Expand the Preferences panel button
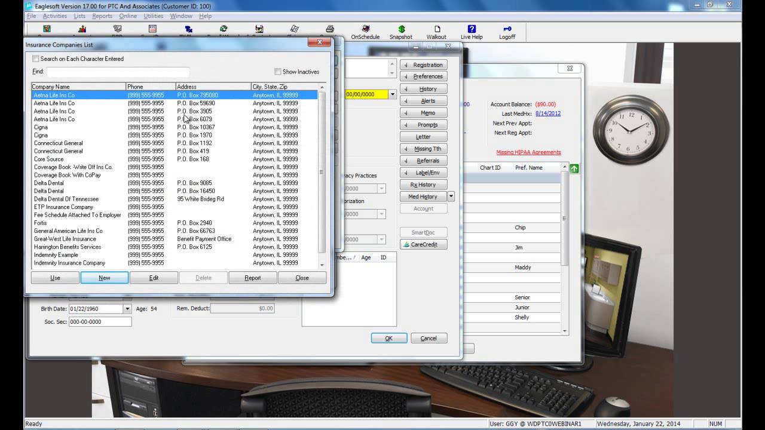This screenshot has width=765, height=430. point(424,76)
